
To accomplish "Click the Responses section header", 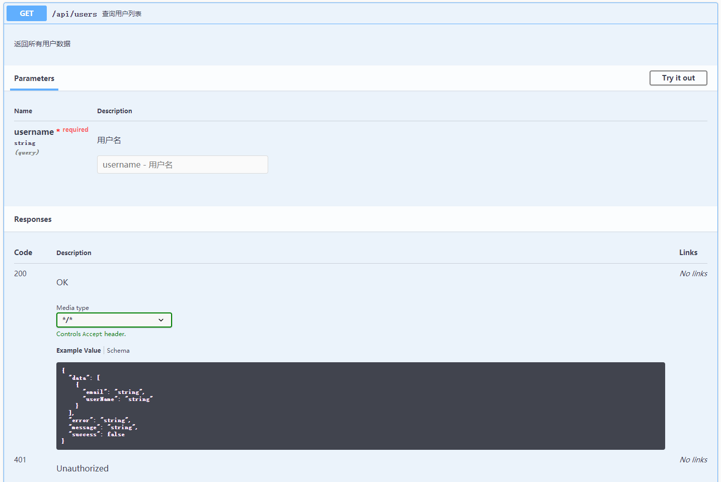I will [x=33, y=219].
